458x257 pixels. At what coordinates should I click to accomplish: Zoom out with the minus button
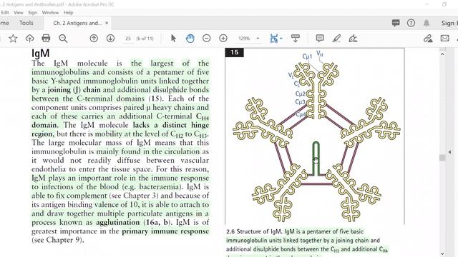207,38
